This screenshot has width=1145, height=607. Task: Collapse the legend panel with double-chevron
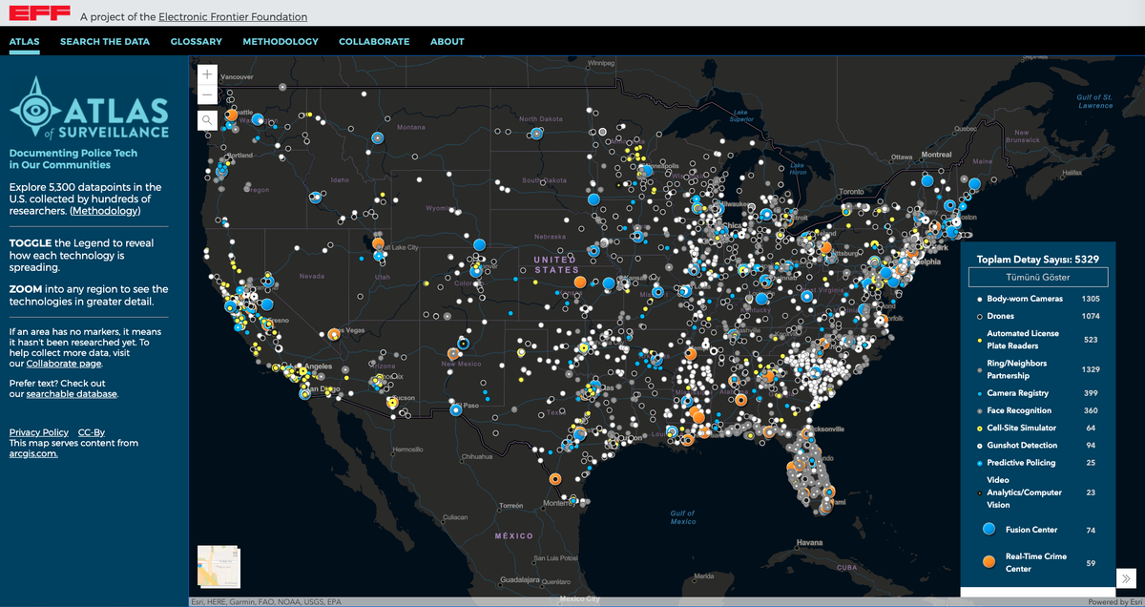click(x=1126, y=577)
